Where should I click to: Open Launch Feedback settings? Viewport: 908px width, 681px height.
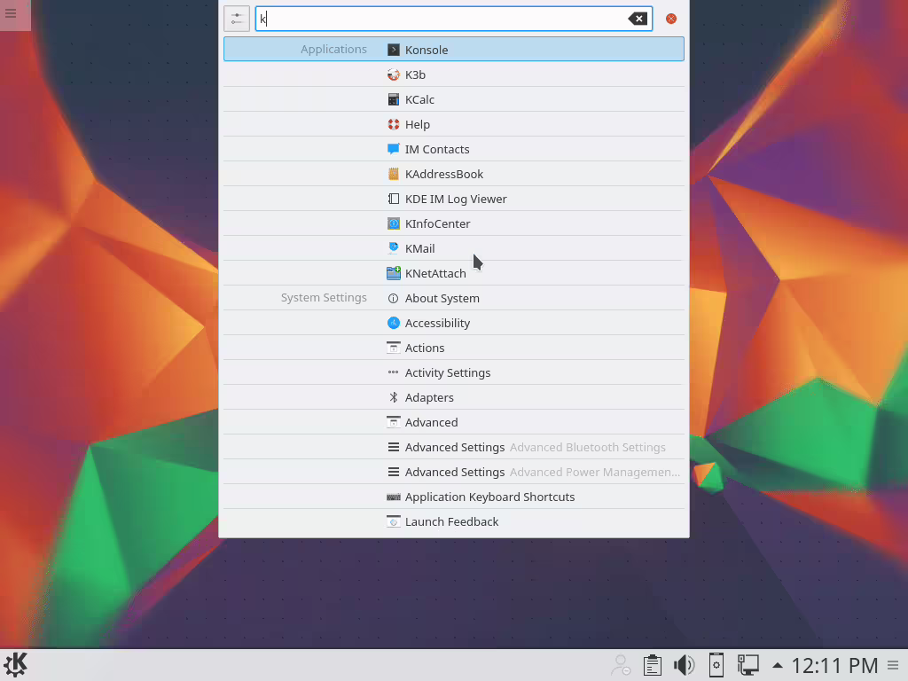pyautogui.click(x=454, y=521)
